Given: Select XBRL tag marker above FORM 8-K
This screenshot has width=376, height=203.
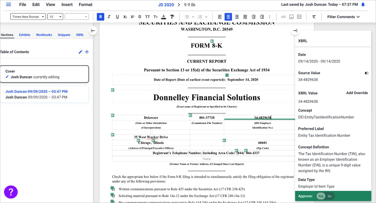Looking at the screenshot, I should click(x=212, y=41).
